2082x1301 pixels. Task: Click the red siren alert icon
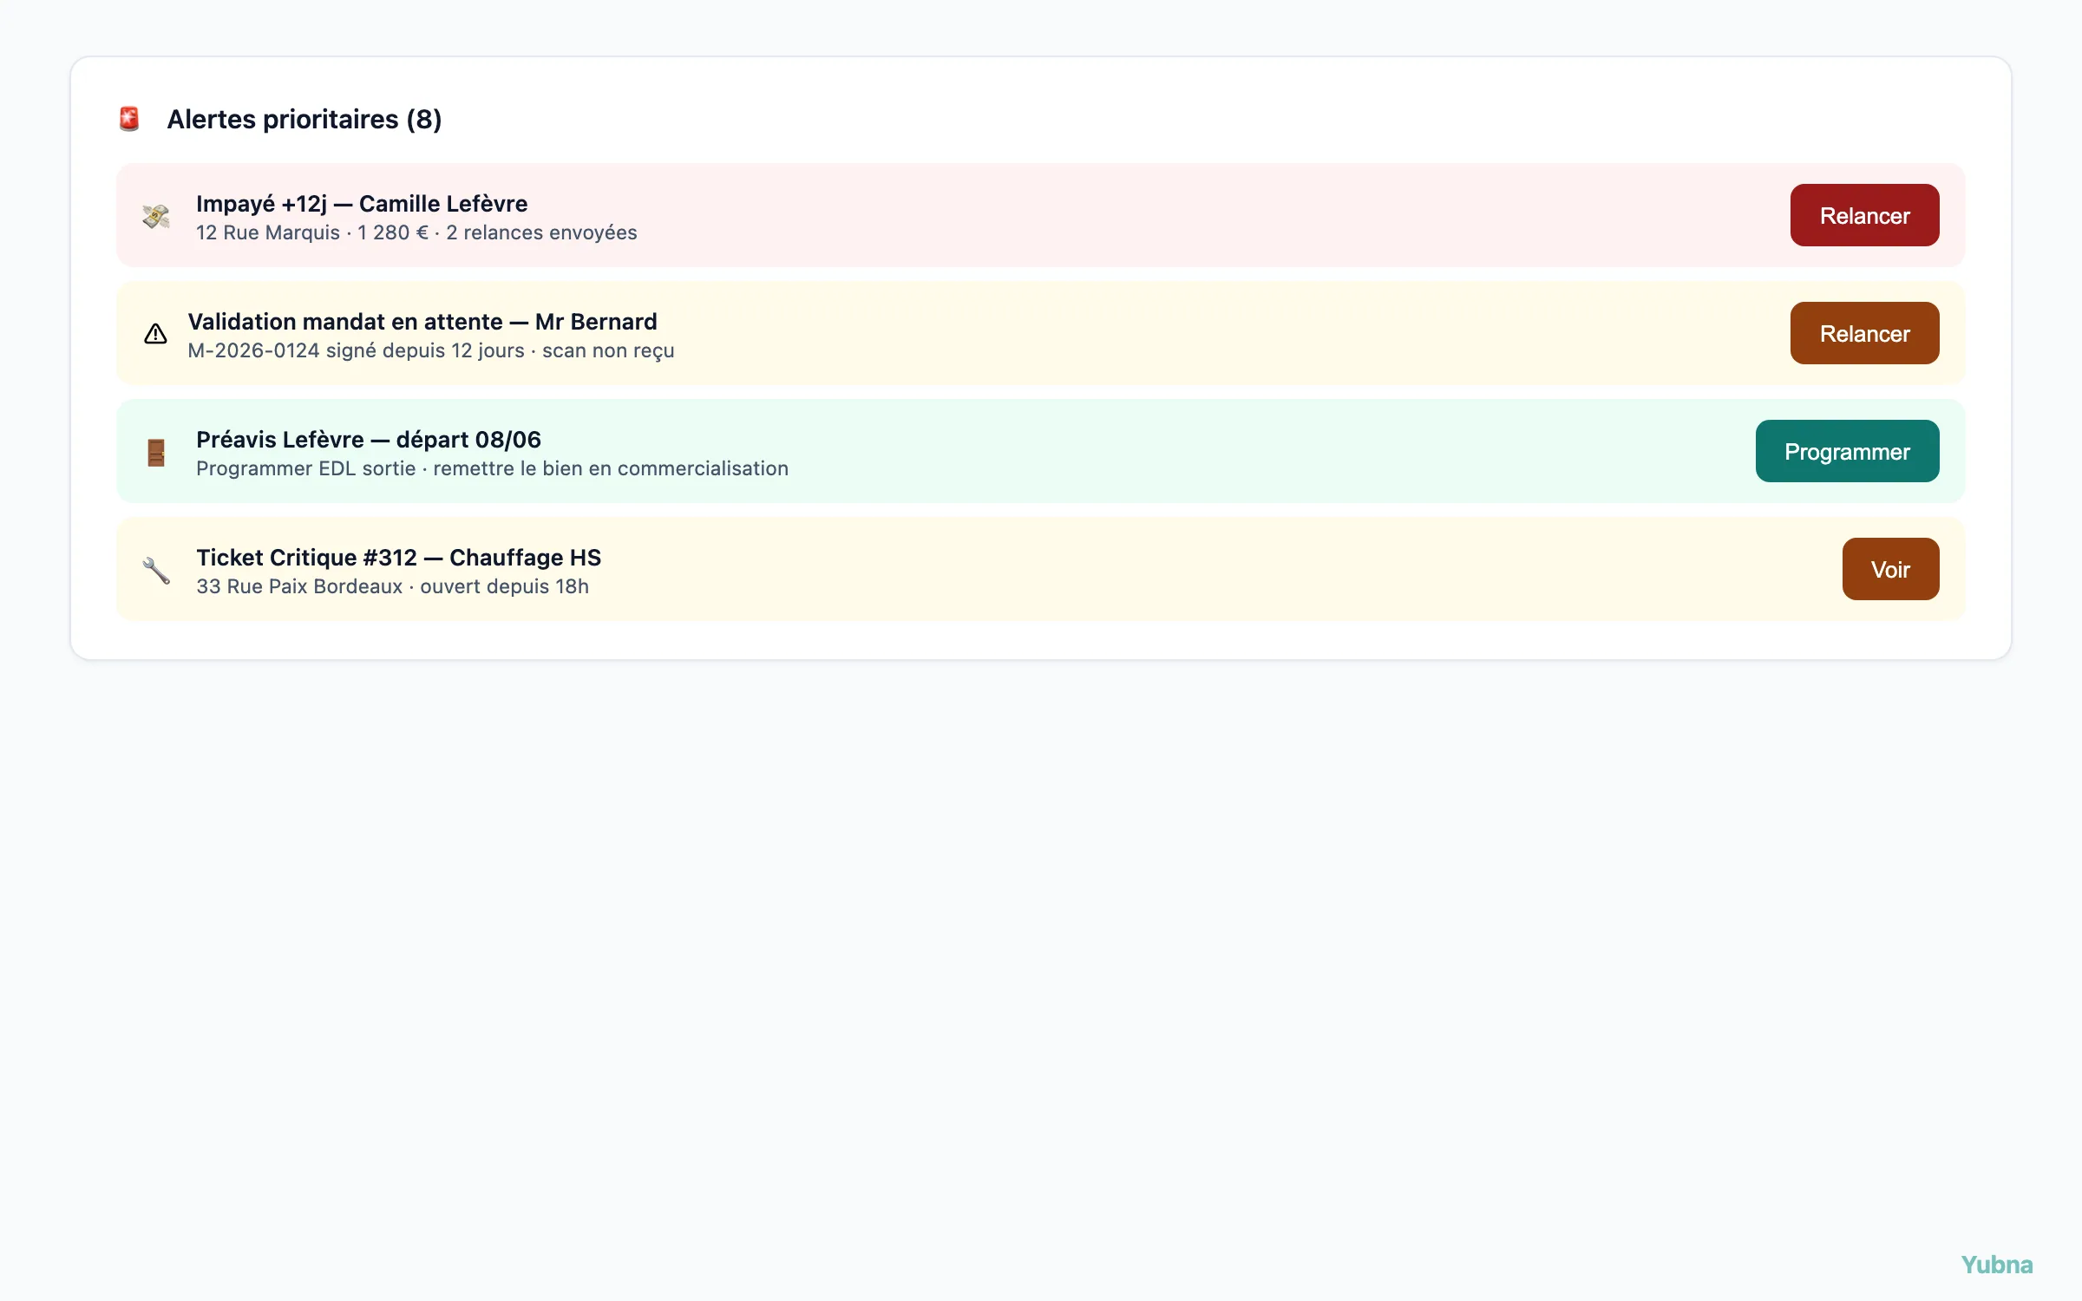click(129, 119)
